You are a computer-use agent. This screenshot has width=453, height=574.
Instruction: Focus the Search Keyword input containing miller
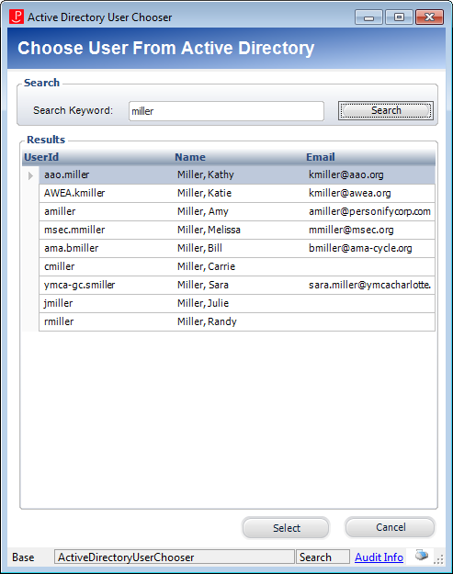point(226,111)
